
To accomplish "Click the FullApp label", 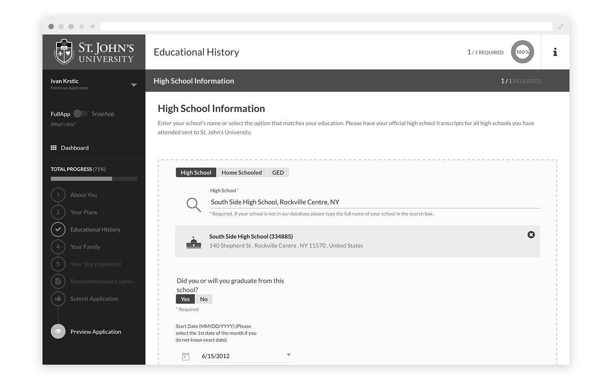I will [x=60, y=114].
